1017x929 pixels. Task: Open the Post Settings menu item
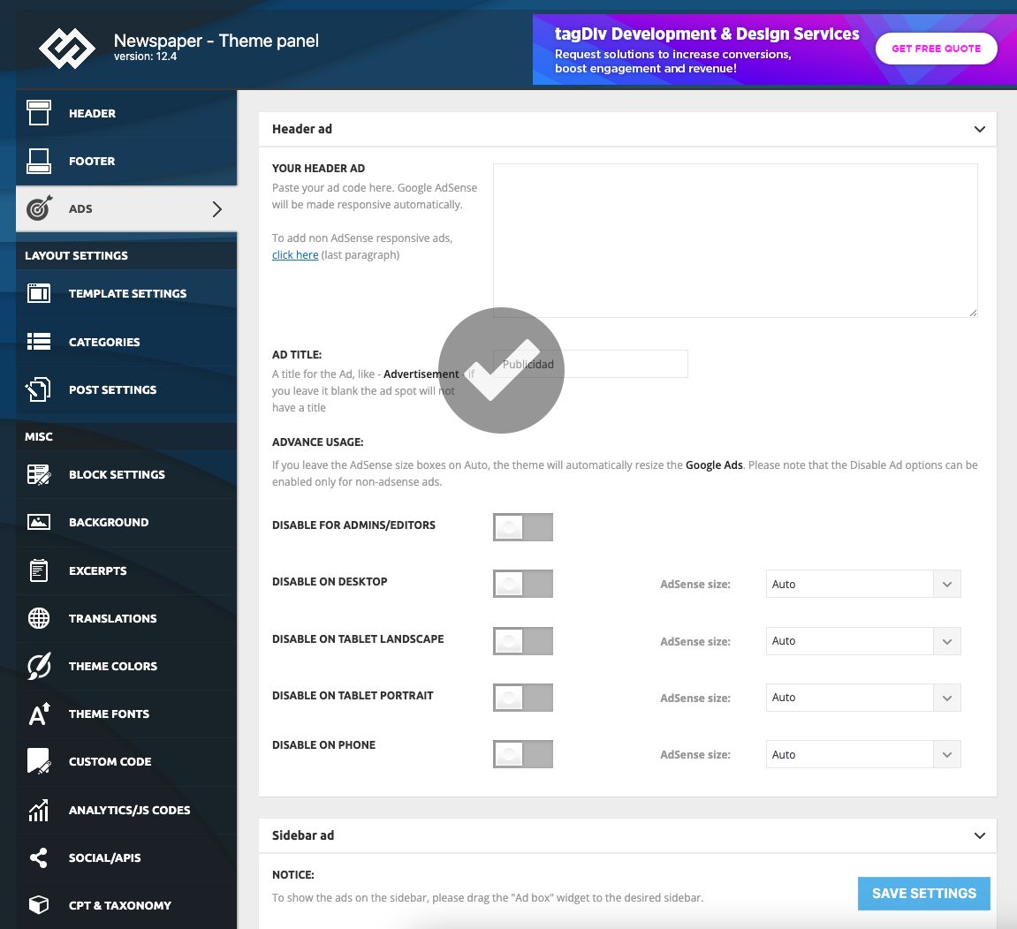126,389
